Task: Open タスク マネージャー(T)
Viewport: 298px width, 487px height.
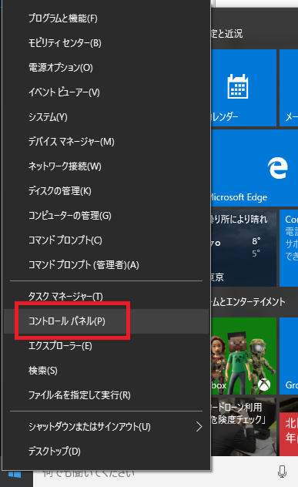Action: (106, 297)
